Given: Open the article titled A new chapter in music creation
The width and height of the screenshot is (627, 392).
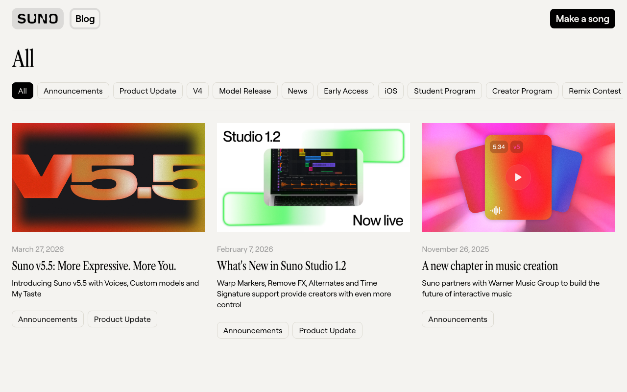Looking at the screenshot, I should pos(489,266).
